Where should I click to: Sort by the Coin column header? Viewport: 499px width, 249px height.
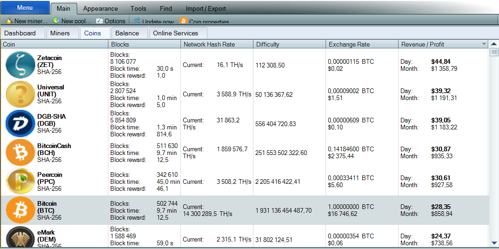(54, 44)
